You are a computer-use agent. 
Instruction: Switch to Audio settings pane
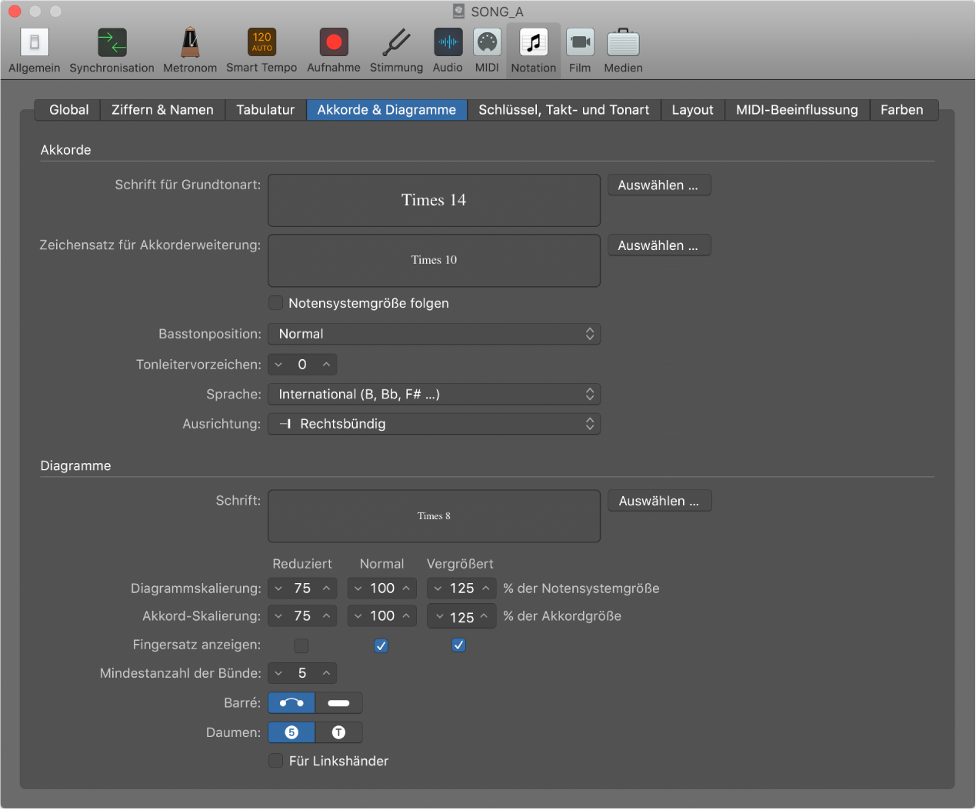click(448, 43)
